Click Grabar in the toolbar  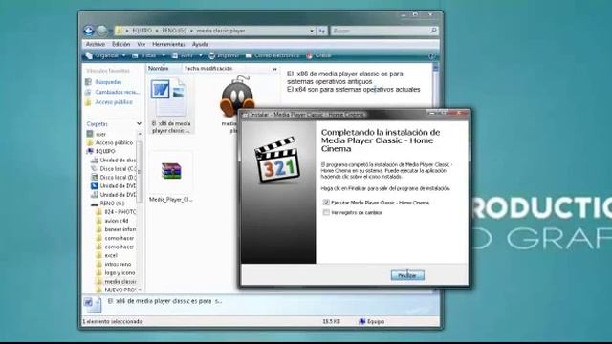[319, 55]
